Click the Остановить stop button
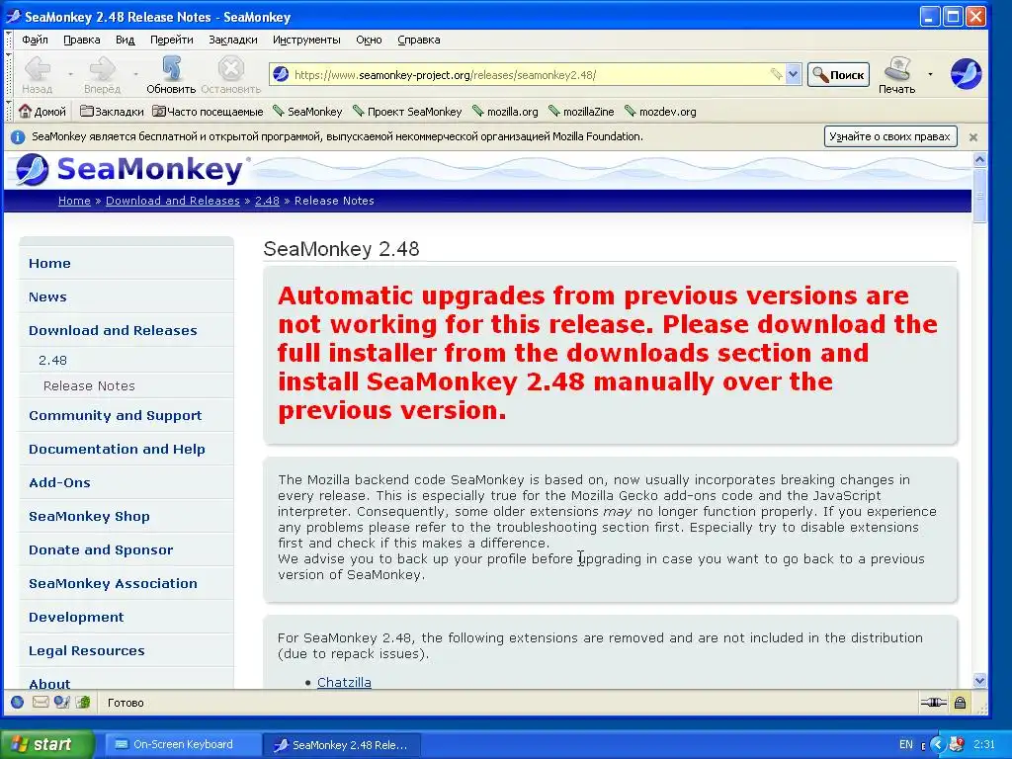The image size is (1012, 759). [230, 75]
